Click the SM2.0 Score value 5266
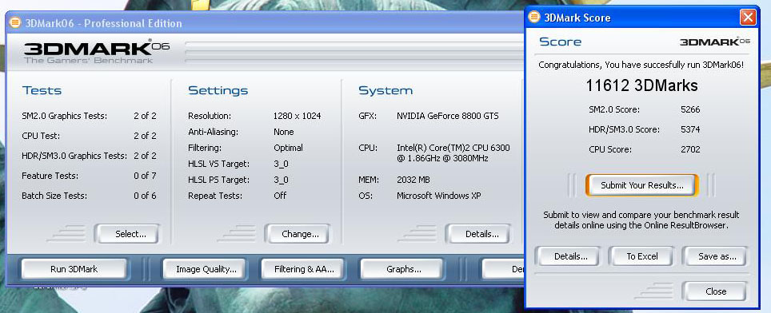771x313 pixels. pyautogui.click(x=690, y=109)
